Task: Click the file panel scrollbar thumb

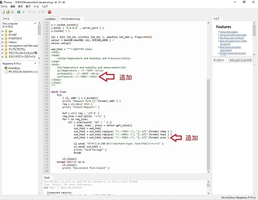Action: tap(39, 30)
